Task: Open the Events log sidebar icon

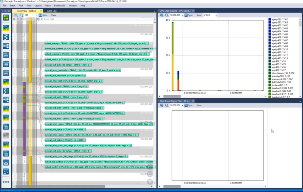Action: coord(6,64)
